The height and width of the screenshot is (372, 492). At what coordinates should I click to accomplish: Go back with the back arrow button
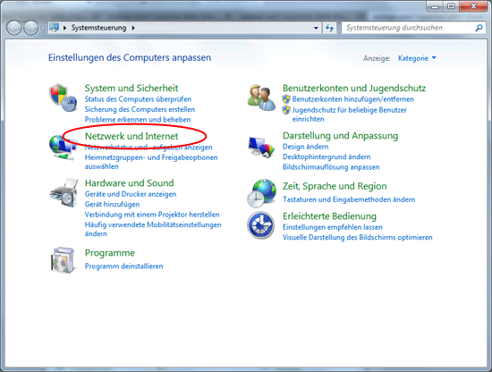[x=13, y=28]
